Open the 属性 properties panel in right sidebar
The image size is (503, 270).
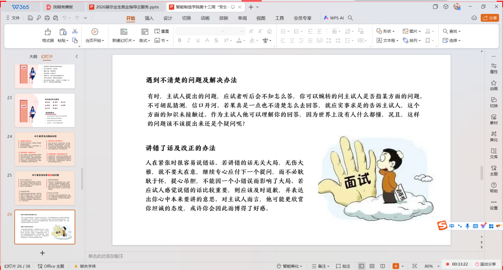coord(493,68)
